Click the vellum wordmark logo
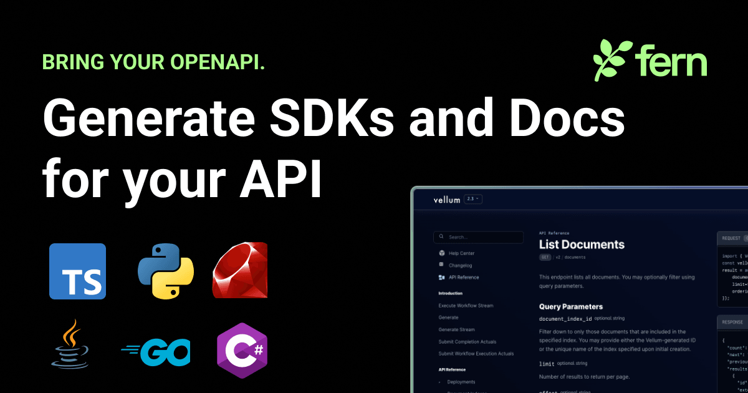748x393 pixels. tap(447, 200)
